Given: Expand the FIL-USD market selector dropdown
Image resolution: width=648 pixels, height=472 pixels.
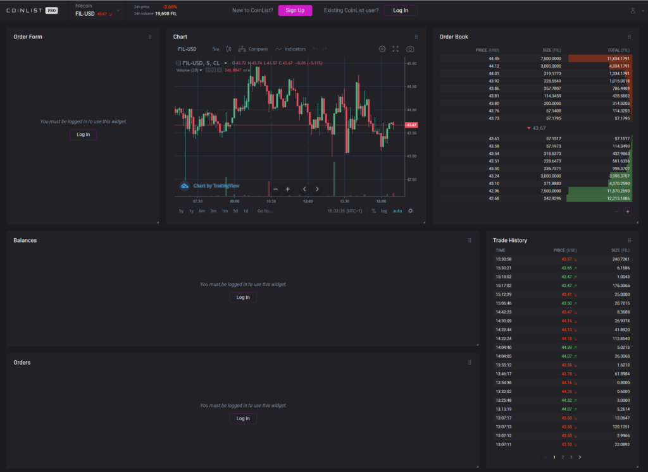Looking at the screenshot, I should click(118, 11).
